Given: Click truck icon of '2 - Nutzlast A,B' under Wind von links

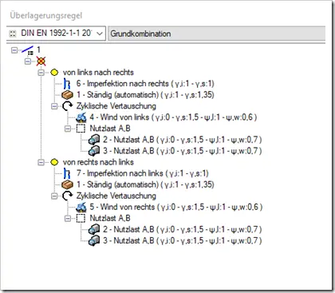Looking at the screenshot, I should 94,140.
